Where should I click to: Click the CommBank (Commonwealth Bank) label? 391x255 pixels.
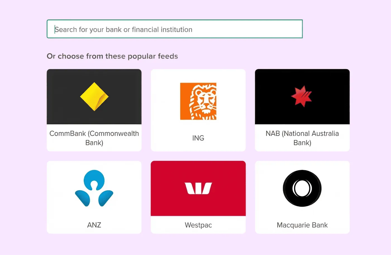point(94,138)
